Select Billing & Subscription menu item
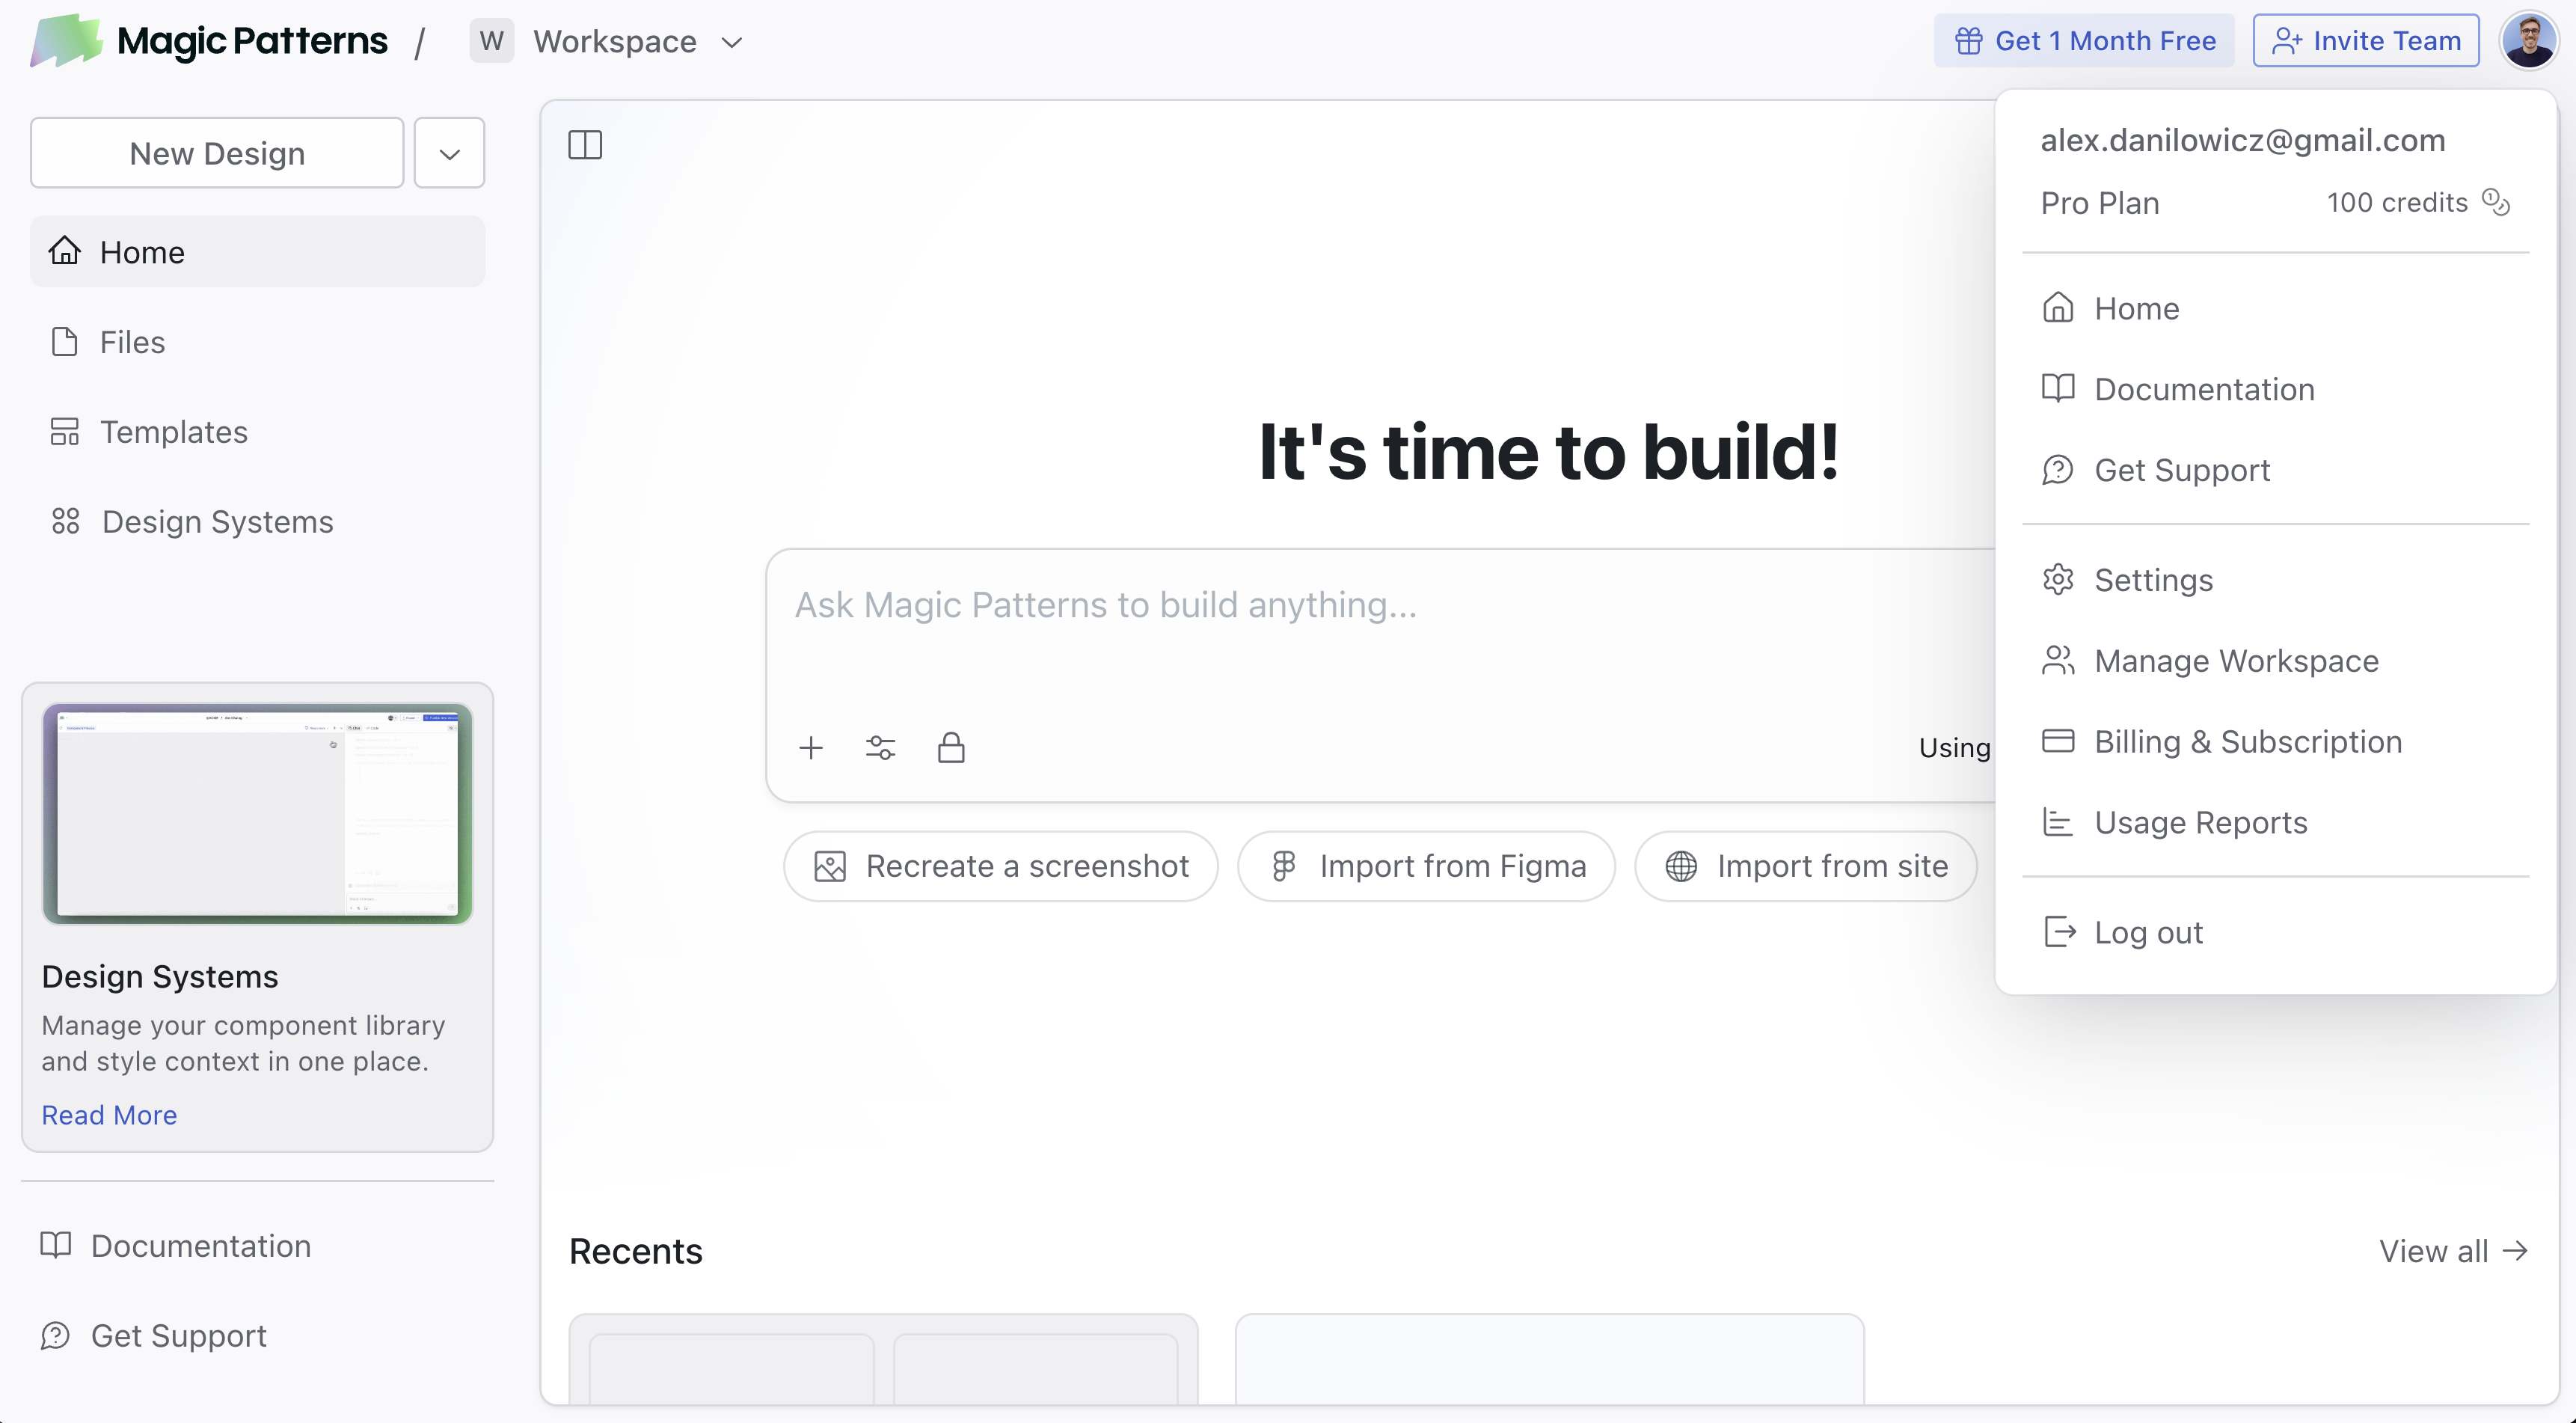The width and height of the screenshot is (2576, 1423). [2247, 741]
